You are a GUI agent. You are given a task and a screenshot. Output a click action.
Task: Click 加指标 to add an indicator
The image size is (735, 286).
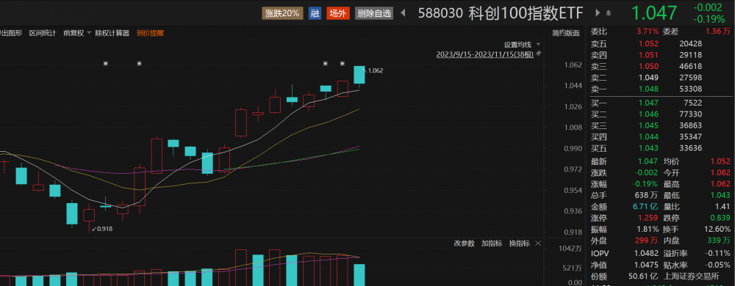coord(492,243)
